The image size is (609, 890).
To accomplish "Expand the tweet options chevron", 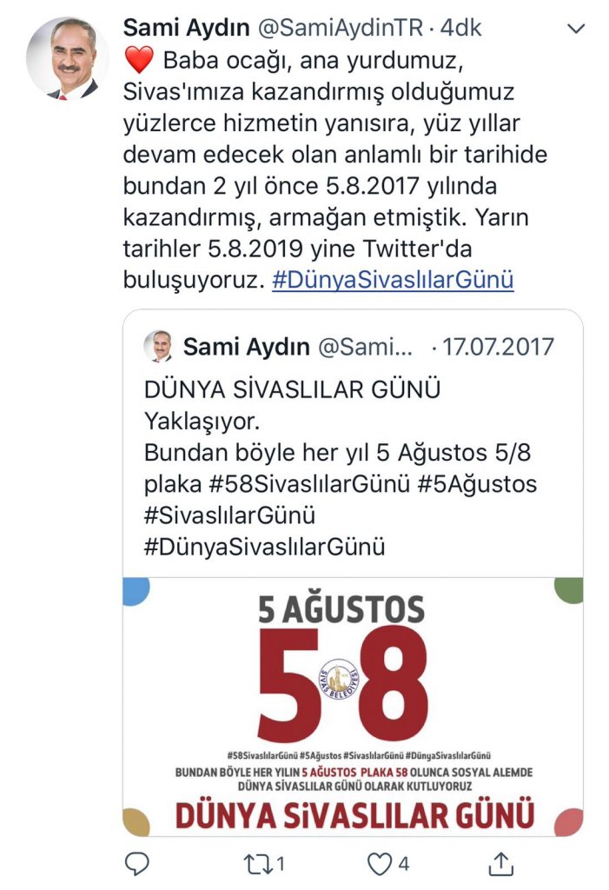I will tap(576, 29).
